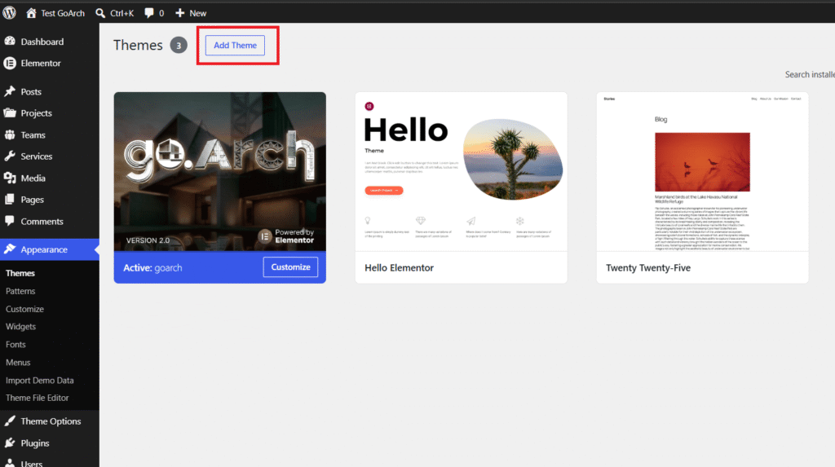Open Comments menu item
Screen dimensions: 835x467
click(50, 221)
